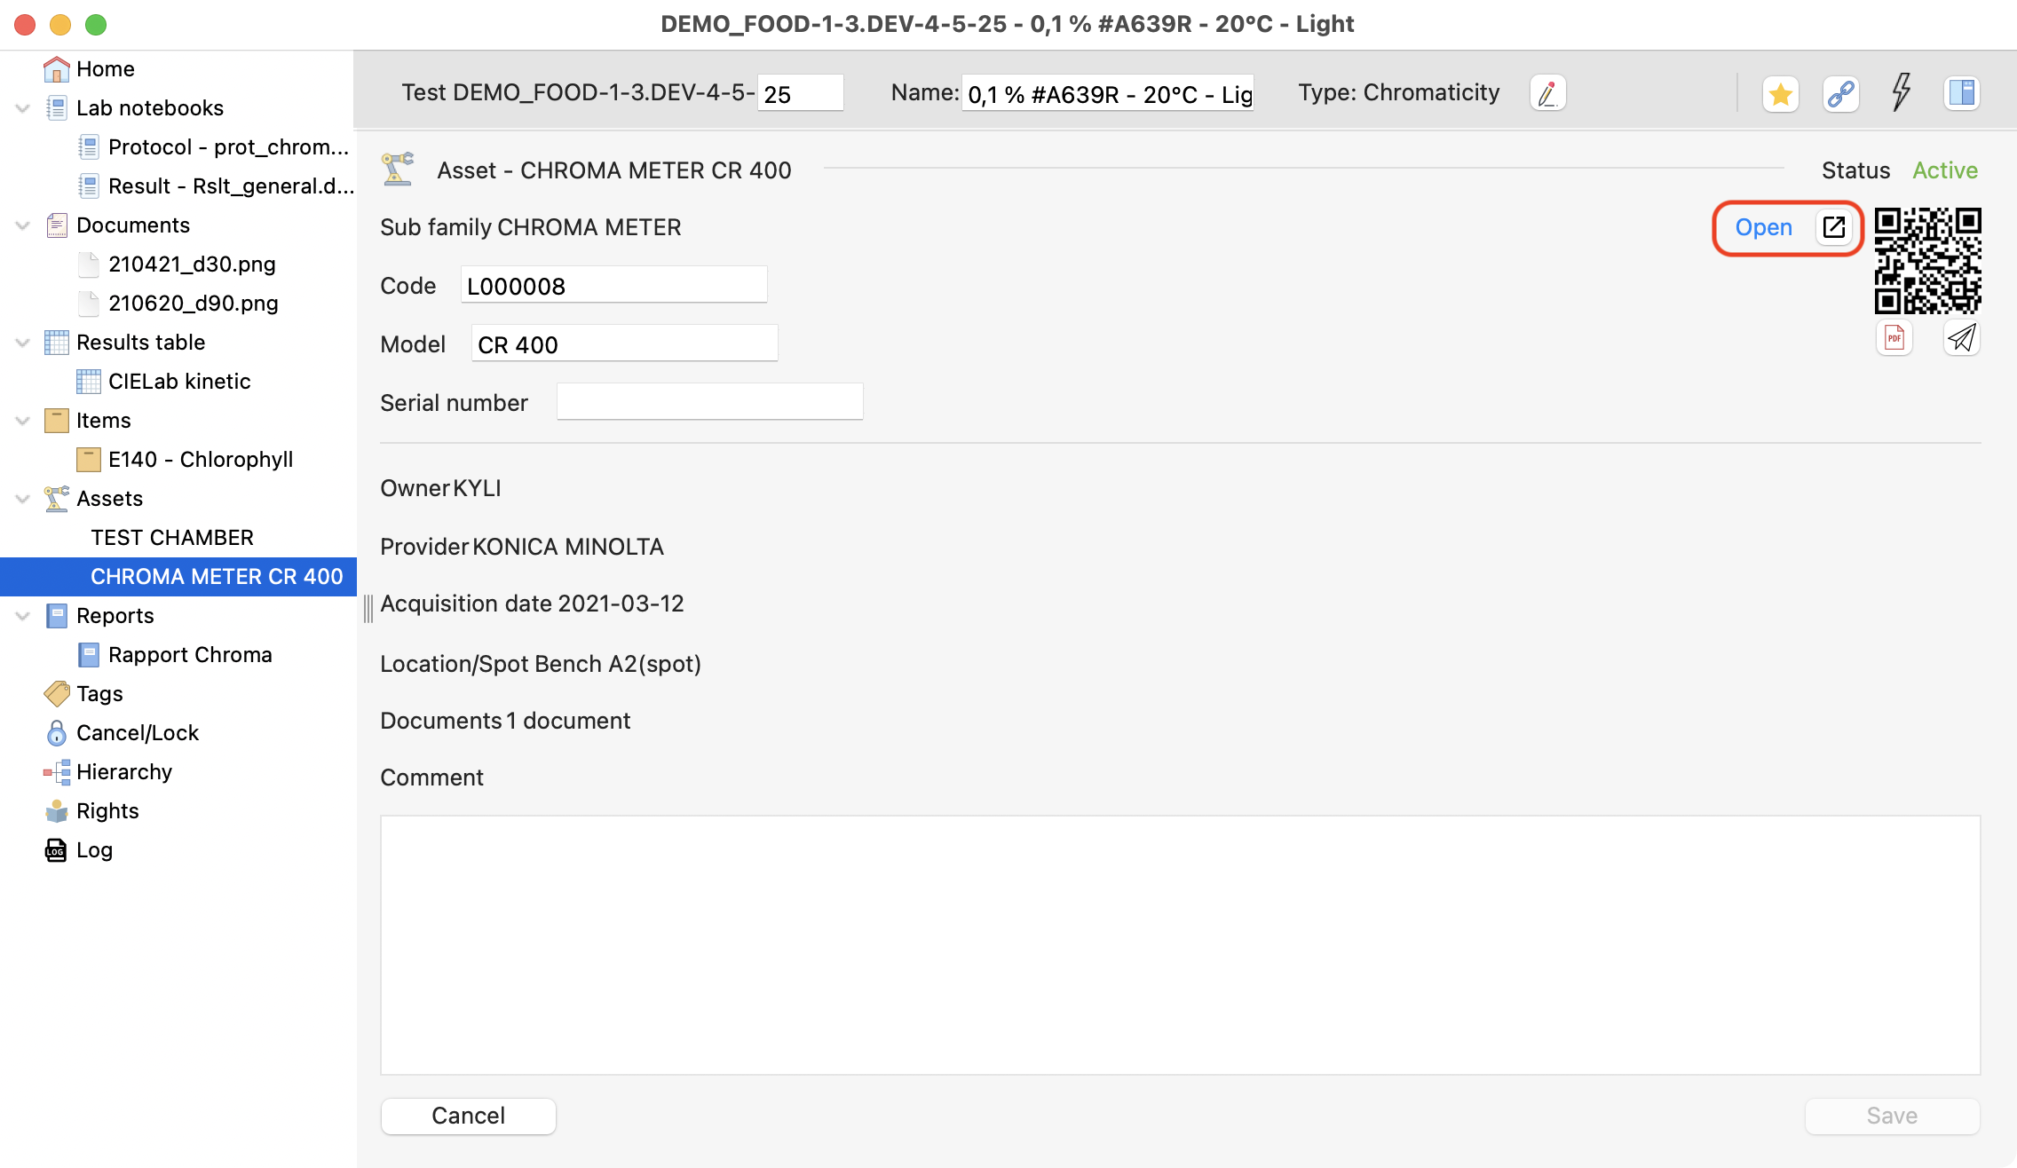Collapse the Assets tree node

(22, 499)
